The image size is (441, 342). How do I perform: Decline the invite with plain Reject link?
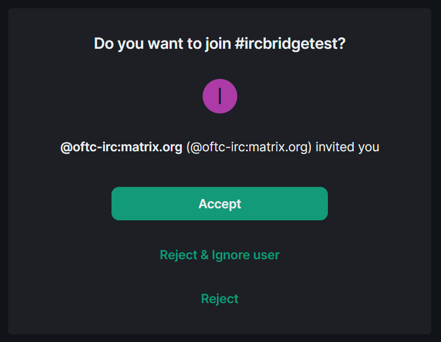coord(220,299)
